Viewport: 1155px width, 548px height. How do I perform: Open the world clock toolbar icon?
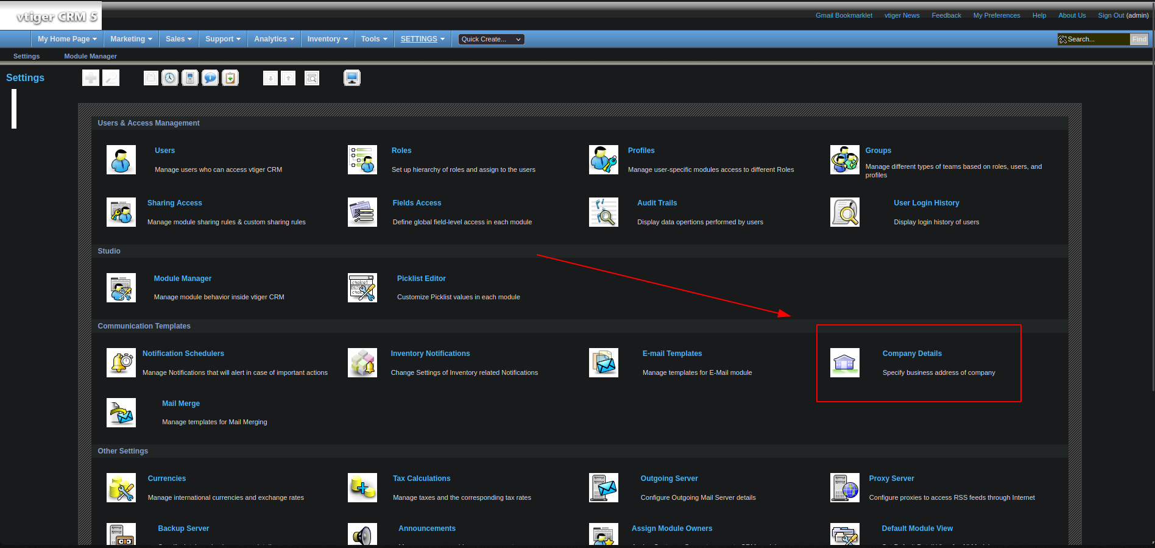click(x=170, y=78)
